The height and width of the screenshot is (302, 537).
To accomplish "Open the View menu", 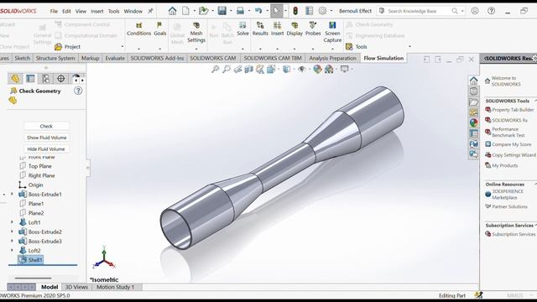I will click(81, 11).
